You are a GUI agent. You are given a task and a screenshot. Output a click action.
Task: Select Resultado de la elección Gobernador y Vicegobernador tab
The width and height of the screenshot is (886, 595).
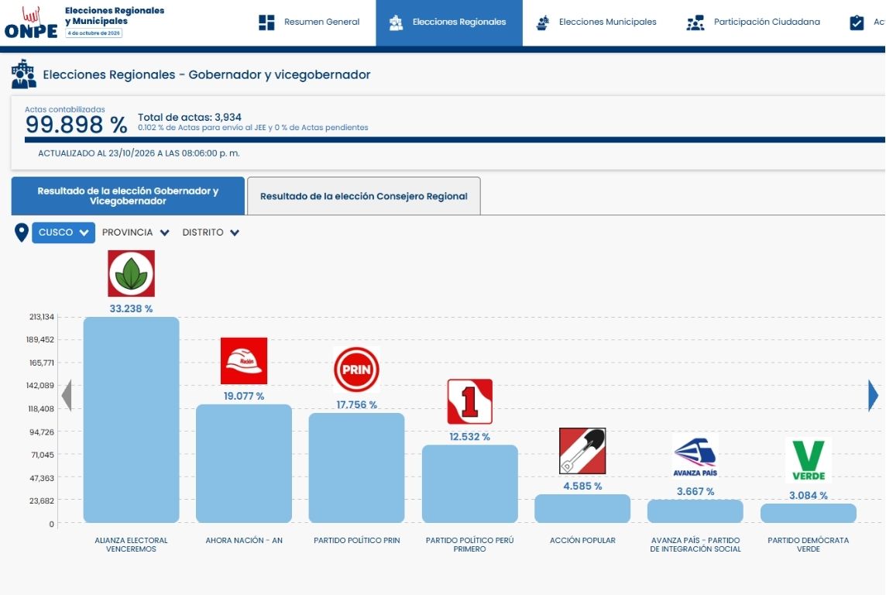coord(128,196)
